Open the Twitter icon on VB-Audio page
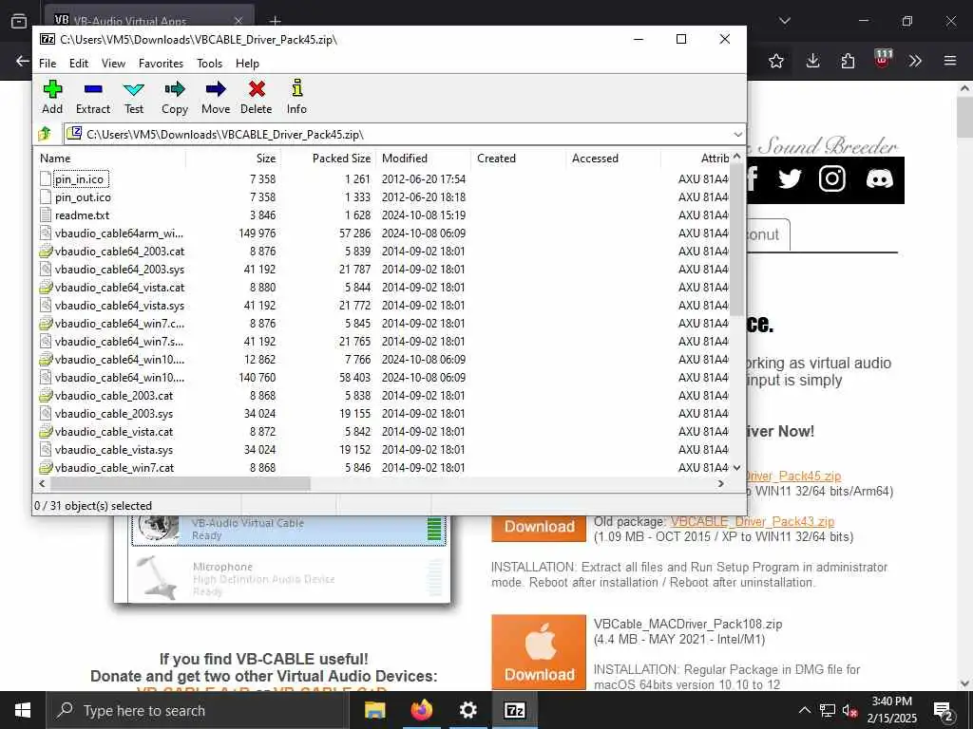This screenshot has height=729, width=973. click(x=790, y=179)
